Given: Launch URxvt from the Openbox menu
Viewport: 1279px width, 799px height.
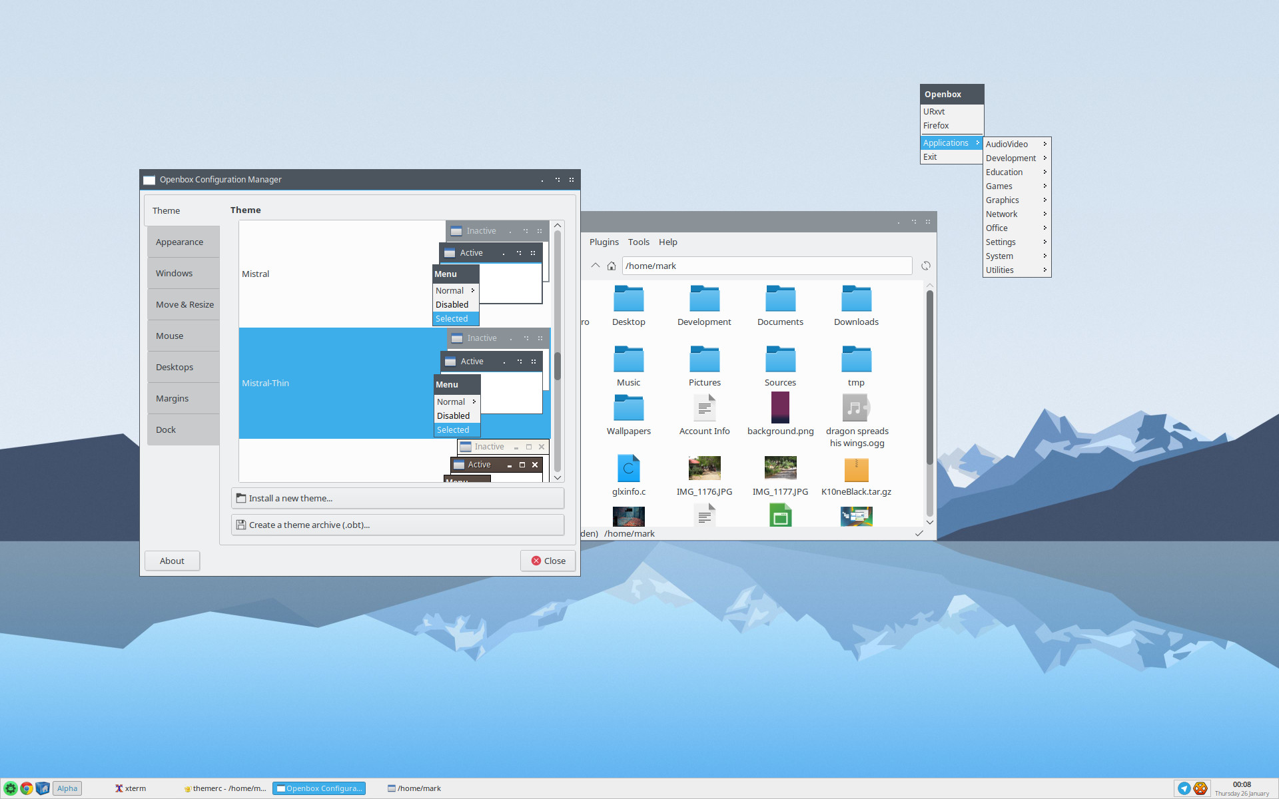Looking at the screenshot, I should 951,111.
